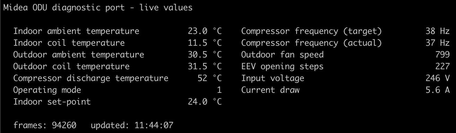Click the Outdoor coil temperature label
This screenshot has height=133, width=456.
pos(71,66)
